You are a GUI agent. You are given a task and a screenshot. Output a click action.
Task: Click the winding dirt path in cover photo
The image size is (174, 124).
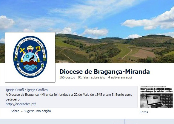click(128, 52)
